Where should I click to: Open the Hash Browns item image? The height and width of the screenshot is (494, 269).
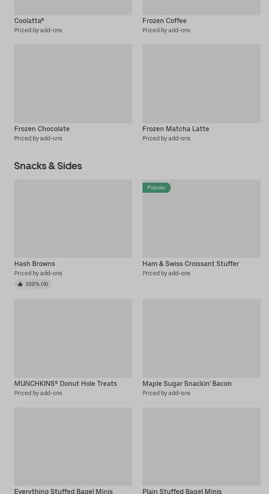pos(73,219)
